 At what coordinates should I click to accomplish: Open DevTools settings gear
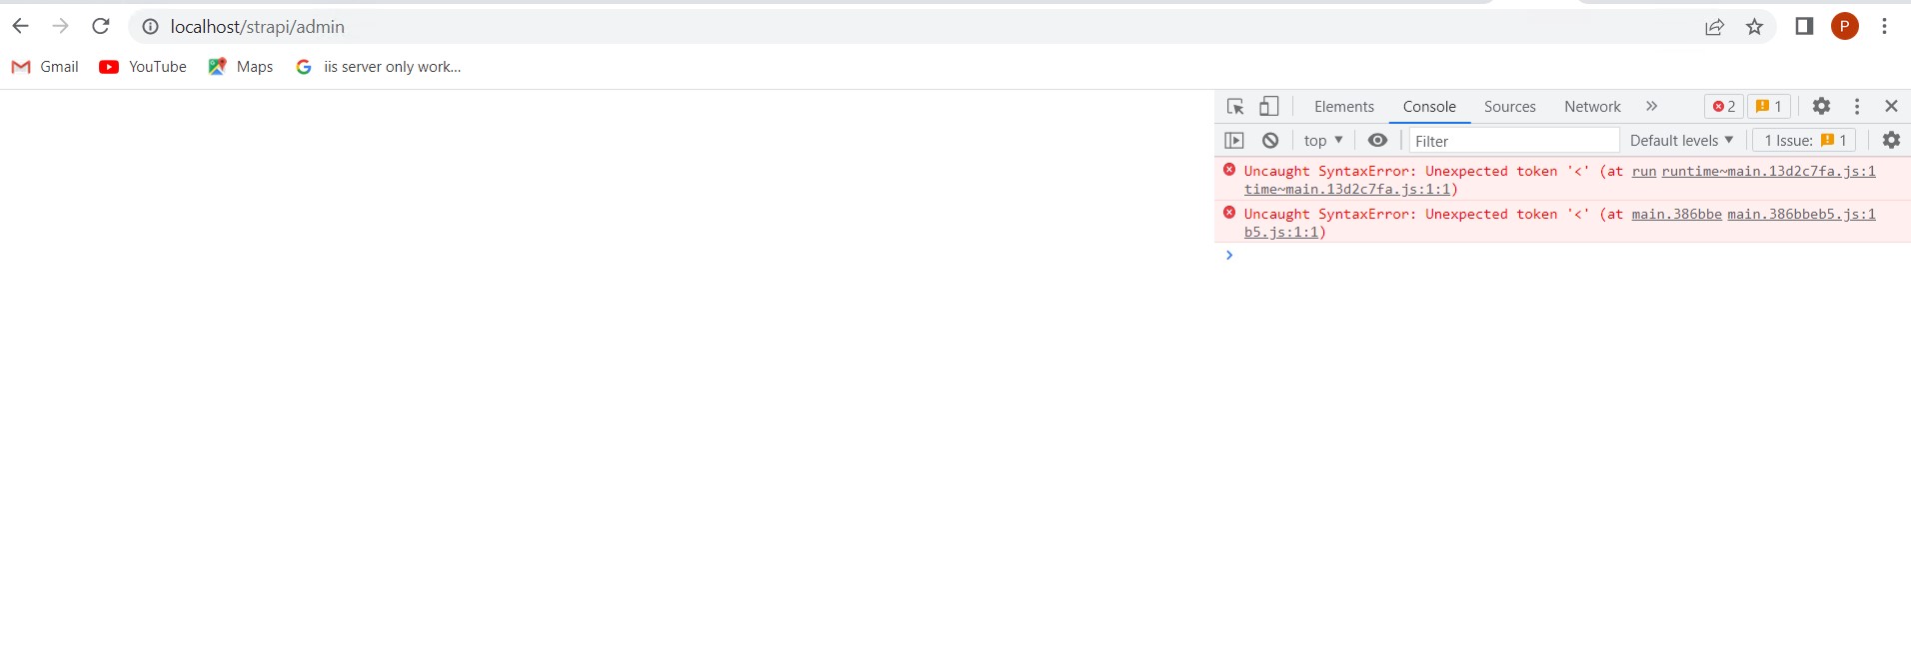tap(1821, 107)
